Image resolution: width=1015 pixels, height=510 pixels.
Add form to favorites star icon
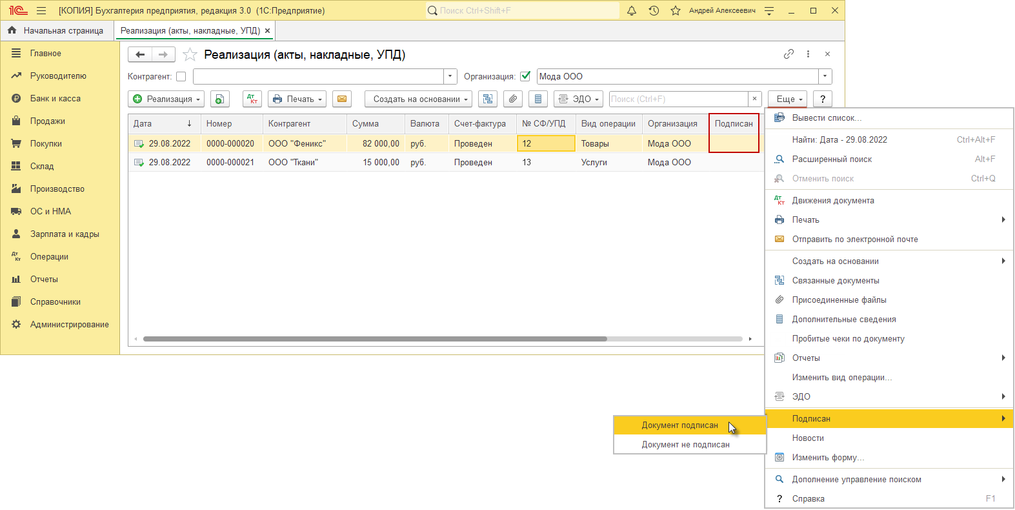[x=190, y=54]
